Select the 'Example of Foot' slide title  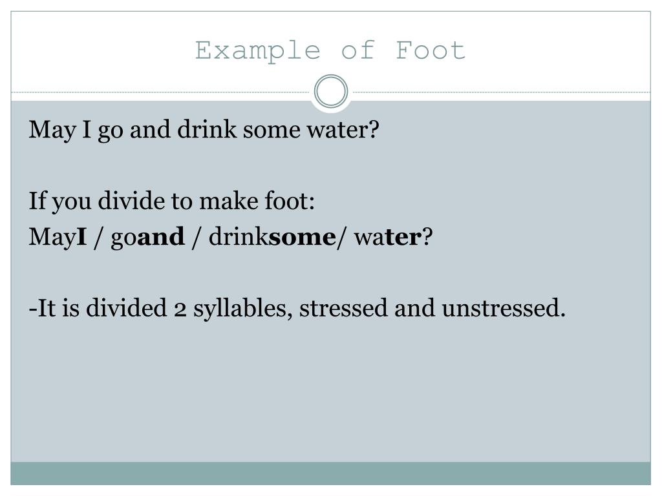[x=330, y=51]
